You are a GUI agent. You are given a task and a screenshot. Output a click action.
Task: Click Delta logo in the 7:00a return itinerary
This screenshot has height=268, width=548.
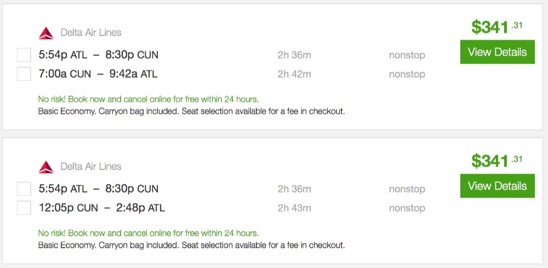point(47,33)
